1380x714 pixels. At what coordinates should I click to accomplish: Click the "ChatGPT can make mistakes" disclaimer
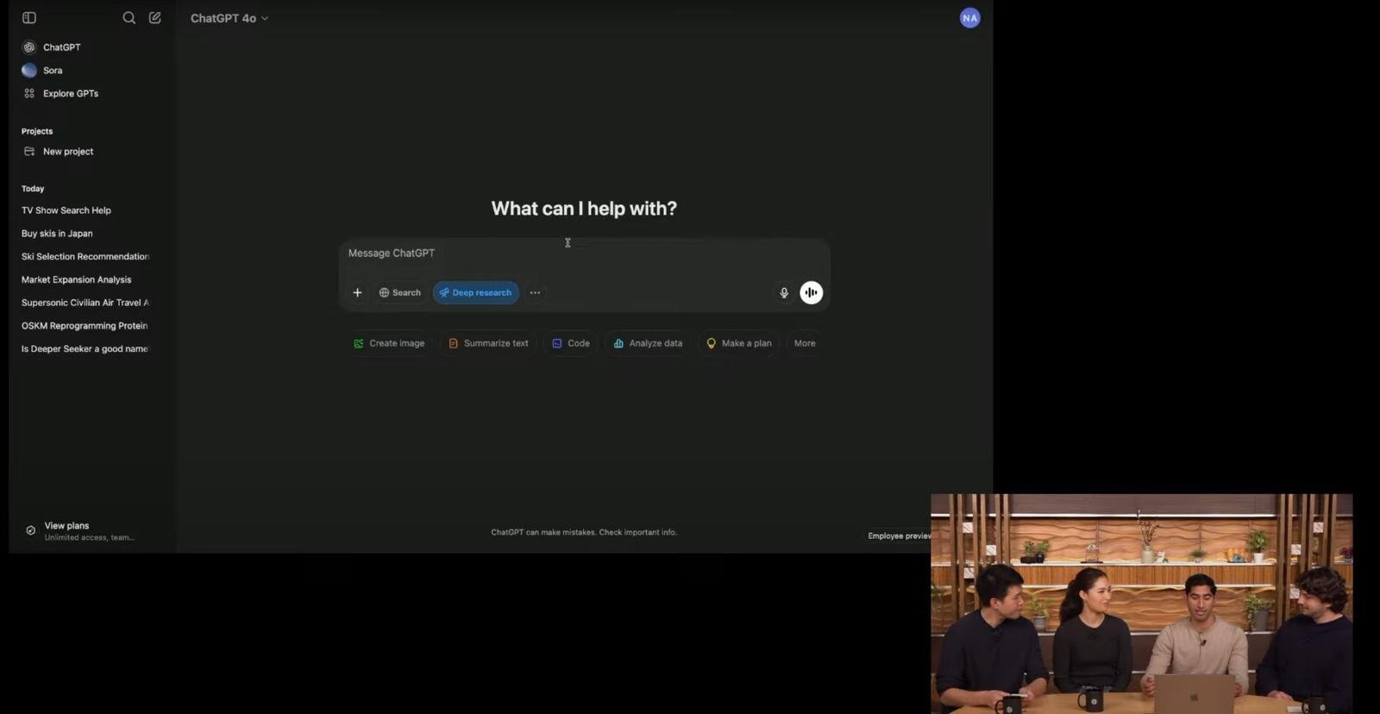pyautogui.click(x=584, y=533)
